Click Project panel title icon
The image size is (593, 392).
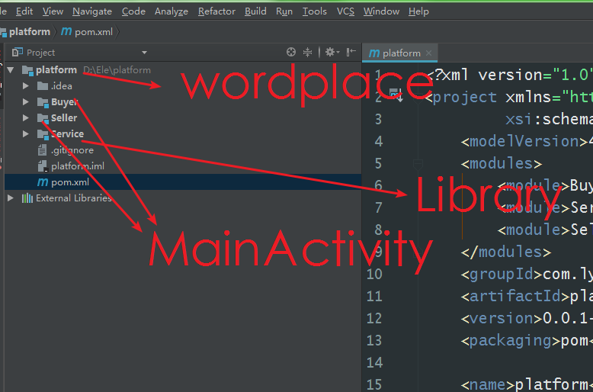click(18, 52)
